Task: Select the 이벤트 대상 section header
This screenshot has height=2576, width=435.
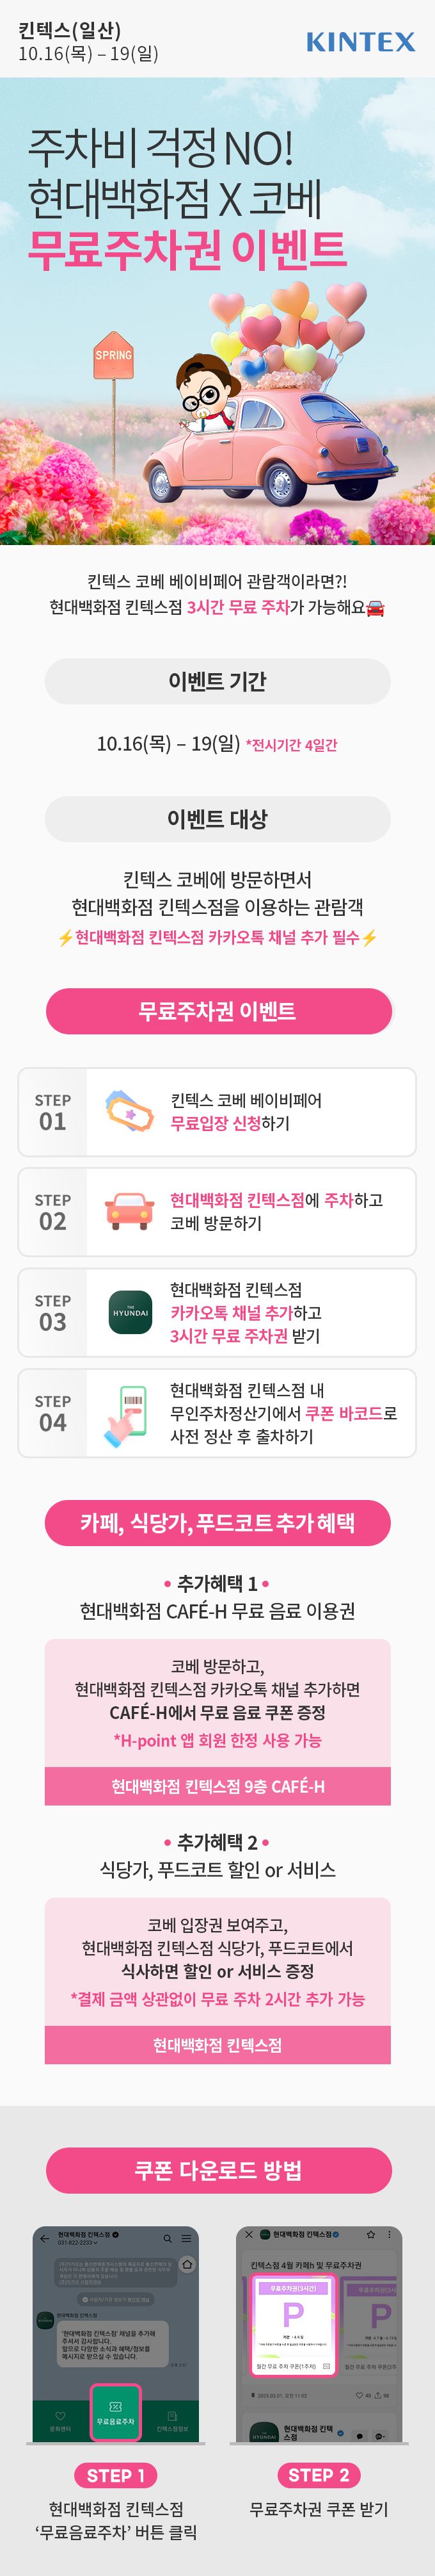Action: tap(217, 819)
